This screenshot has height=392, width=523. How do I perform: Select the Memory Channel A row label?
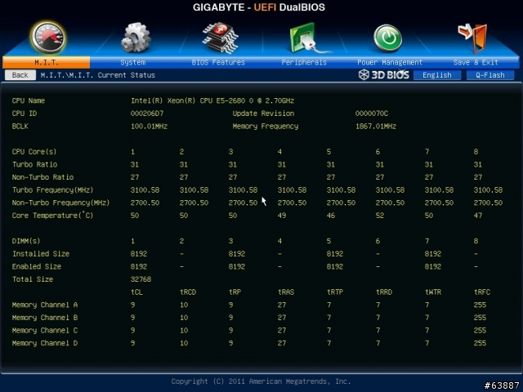(45, 305)
